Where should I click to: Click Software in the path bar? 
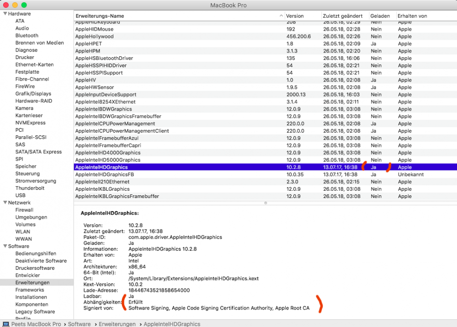pyautogui.click(x=79, y=324)
